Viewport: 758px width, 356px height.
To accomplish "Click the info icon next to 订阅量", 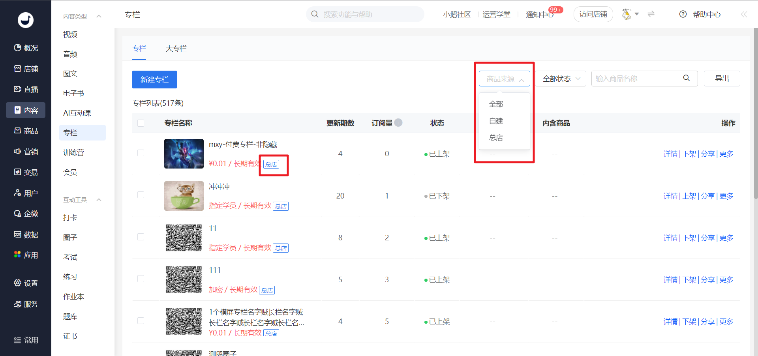I will tap(398, 123).
